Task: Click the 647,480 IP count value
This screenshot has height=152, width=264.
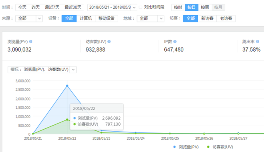Action: pyautogui.click(x=174, y=50)
